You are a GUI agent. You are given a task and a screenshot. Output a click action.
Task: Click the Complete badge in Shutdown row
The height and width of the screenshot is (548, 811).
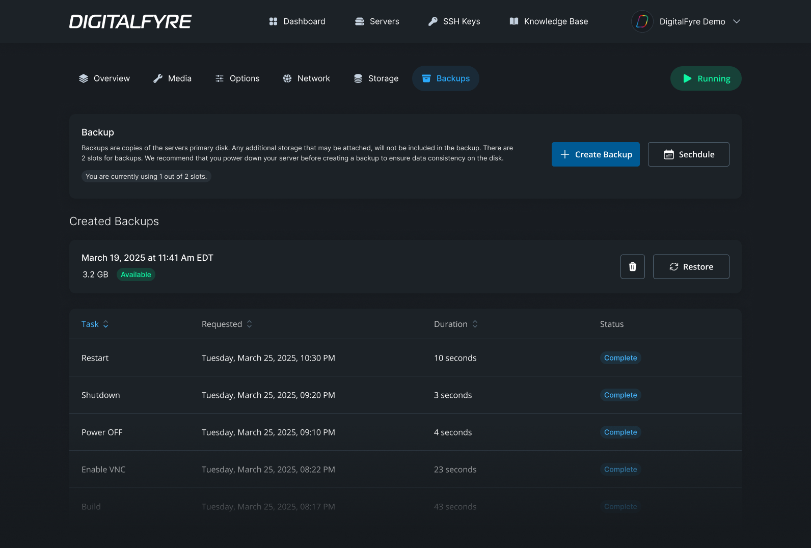[x=620, y=395]
